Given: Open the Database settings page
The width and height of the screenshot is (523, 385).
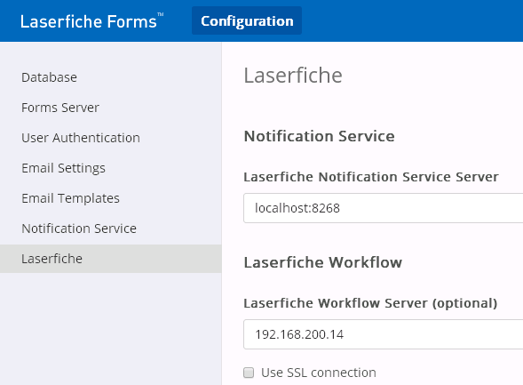Looking at the screenshot, I should (x=49, y=77).
